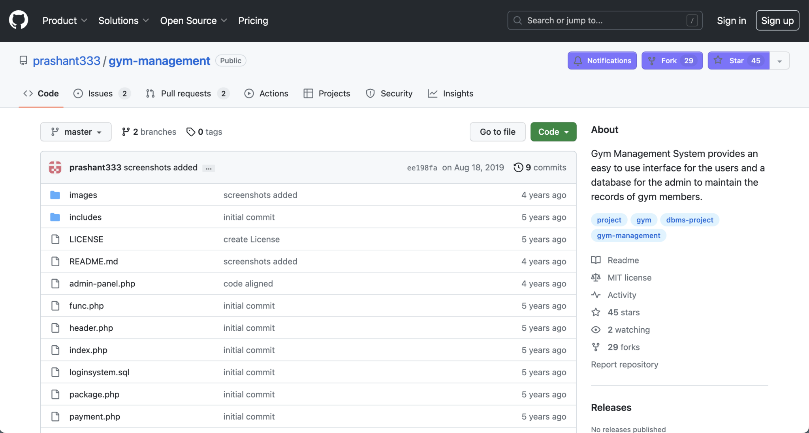Click the Actions play icon

[x=249, y=93]
